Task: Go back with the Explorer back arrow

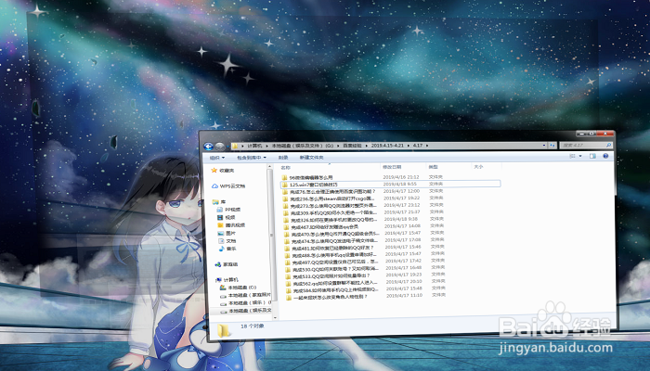Action: pos(209,147)
